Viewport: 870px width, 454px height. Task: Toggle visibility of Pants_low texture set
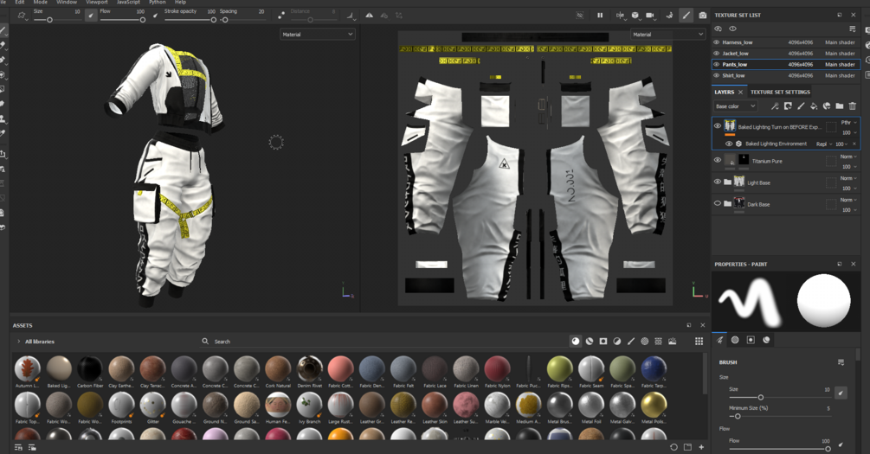click(716, 64)
